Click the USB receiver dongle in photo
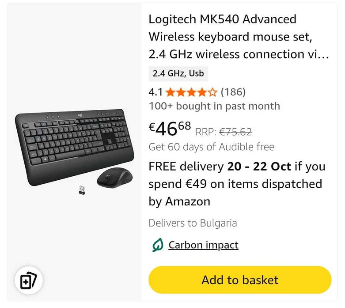This screenshot has height=308, width=345. (x=82, y=190)
